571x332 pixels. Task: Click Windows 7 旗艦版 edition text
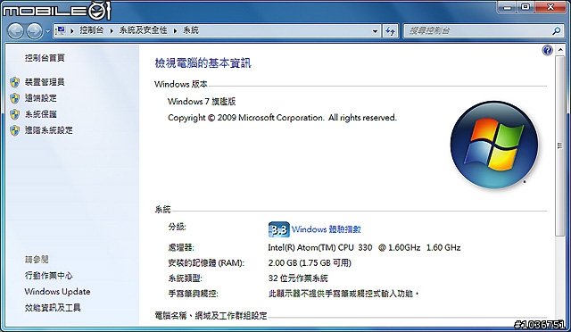coord(202,102)
